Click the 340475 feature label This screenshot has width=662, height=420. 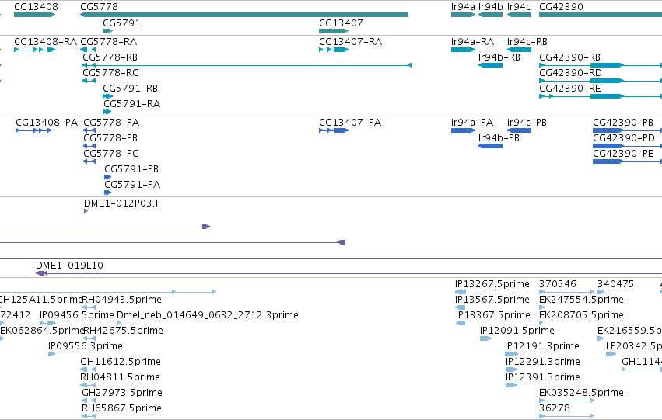tap(615, 284)
